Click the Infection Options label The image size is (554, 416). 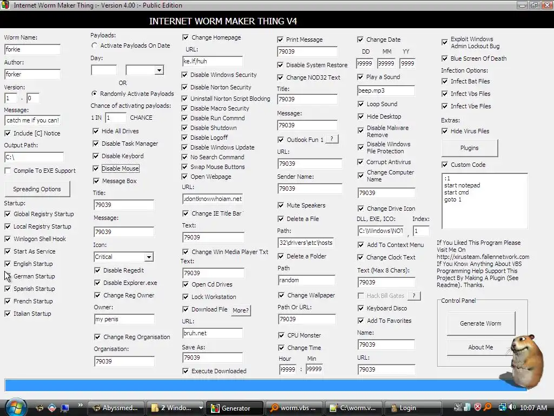(x=464, y=70)
